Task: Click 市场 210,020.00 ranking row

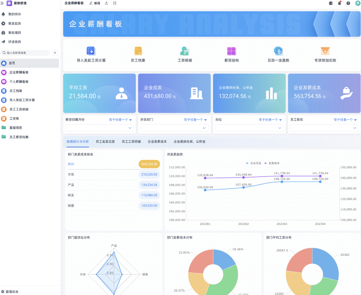Action: pos(114,175)
